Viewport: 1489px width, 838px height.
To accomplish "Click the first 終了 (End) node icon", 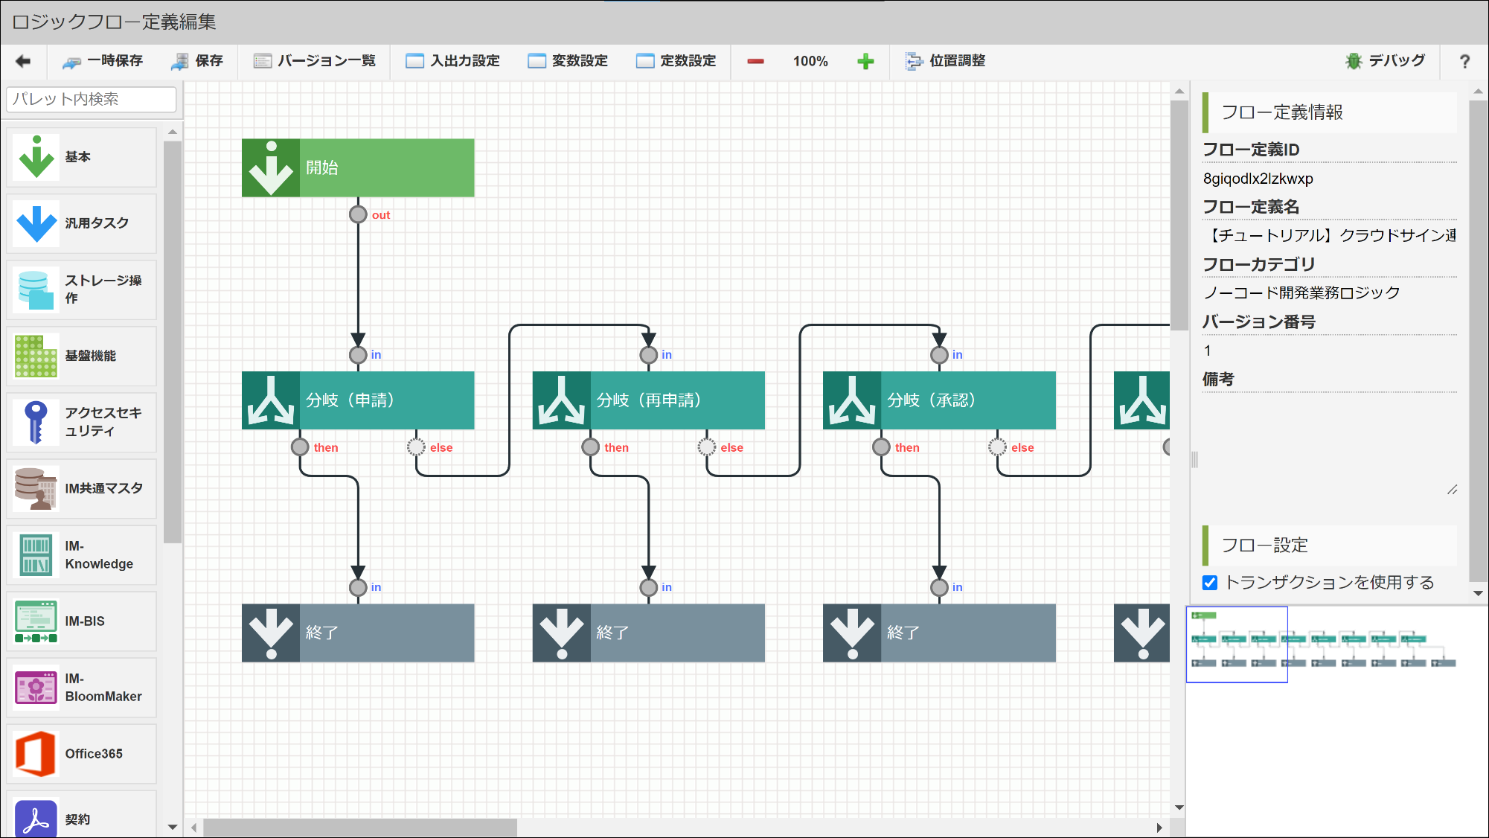I will point(271,633).
